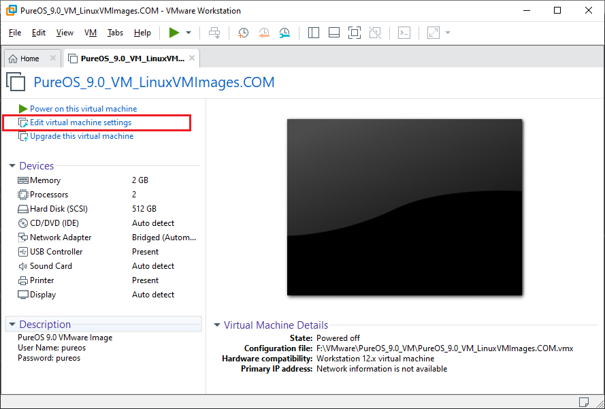This screenshot has width=605, height=409.
Task: Click the Network Adapter icon
Action: coord(23,238)
